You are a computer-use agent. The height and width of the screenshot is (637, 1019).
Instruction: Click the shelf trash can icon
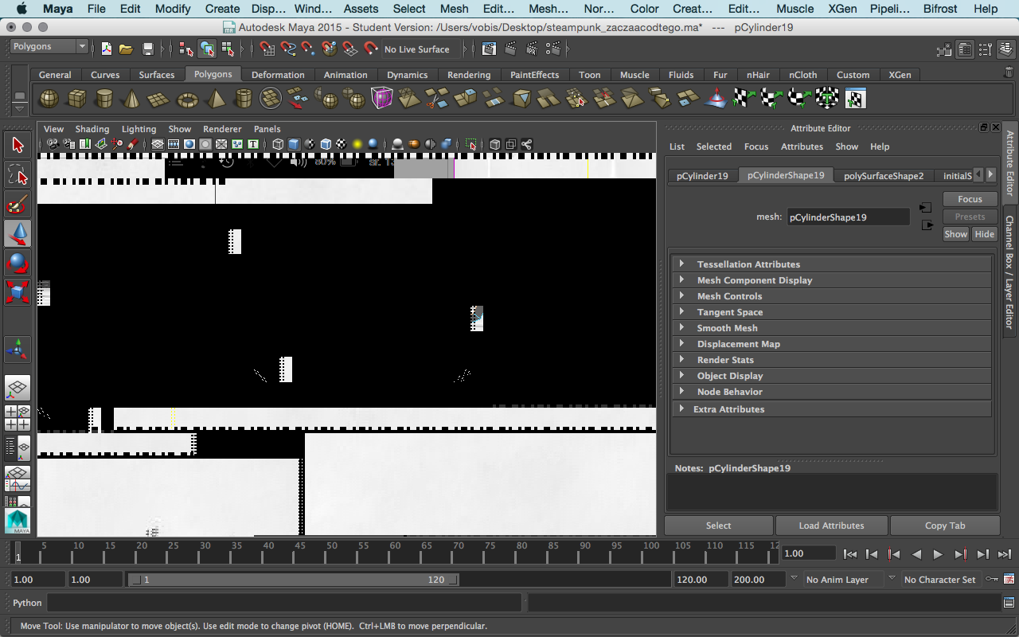coord(1009,73)
